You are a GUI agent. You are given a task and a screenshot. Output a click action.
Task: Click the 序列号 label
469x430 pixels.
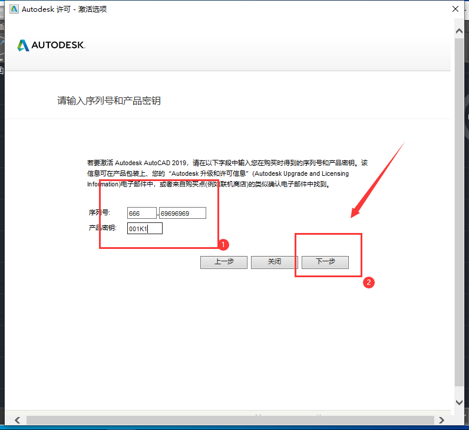click(100, 213)
